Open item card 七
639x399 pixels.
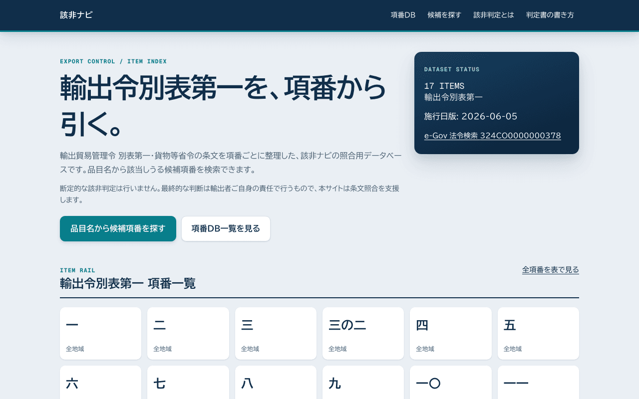(x=188, y=383)
